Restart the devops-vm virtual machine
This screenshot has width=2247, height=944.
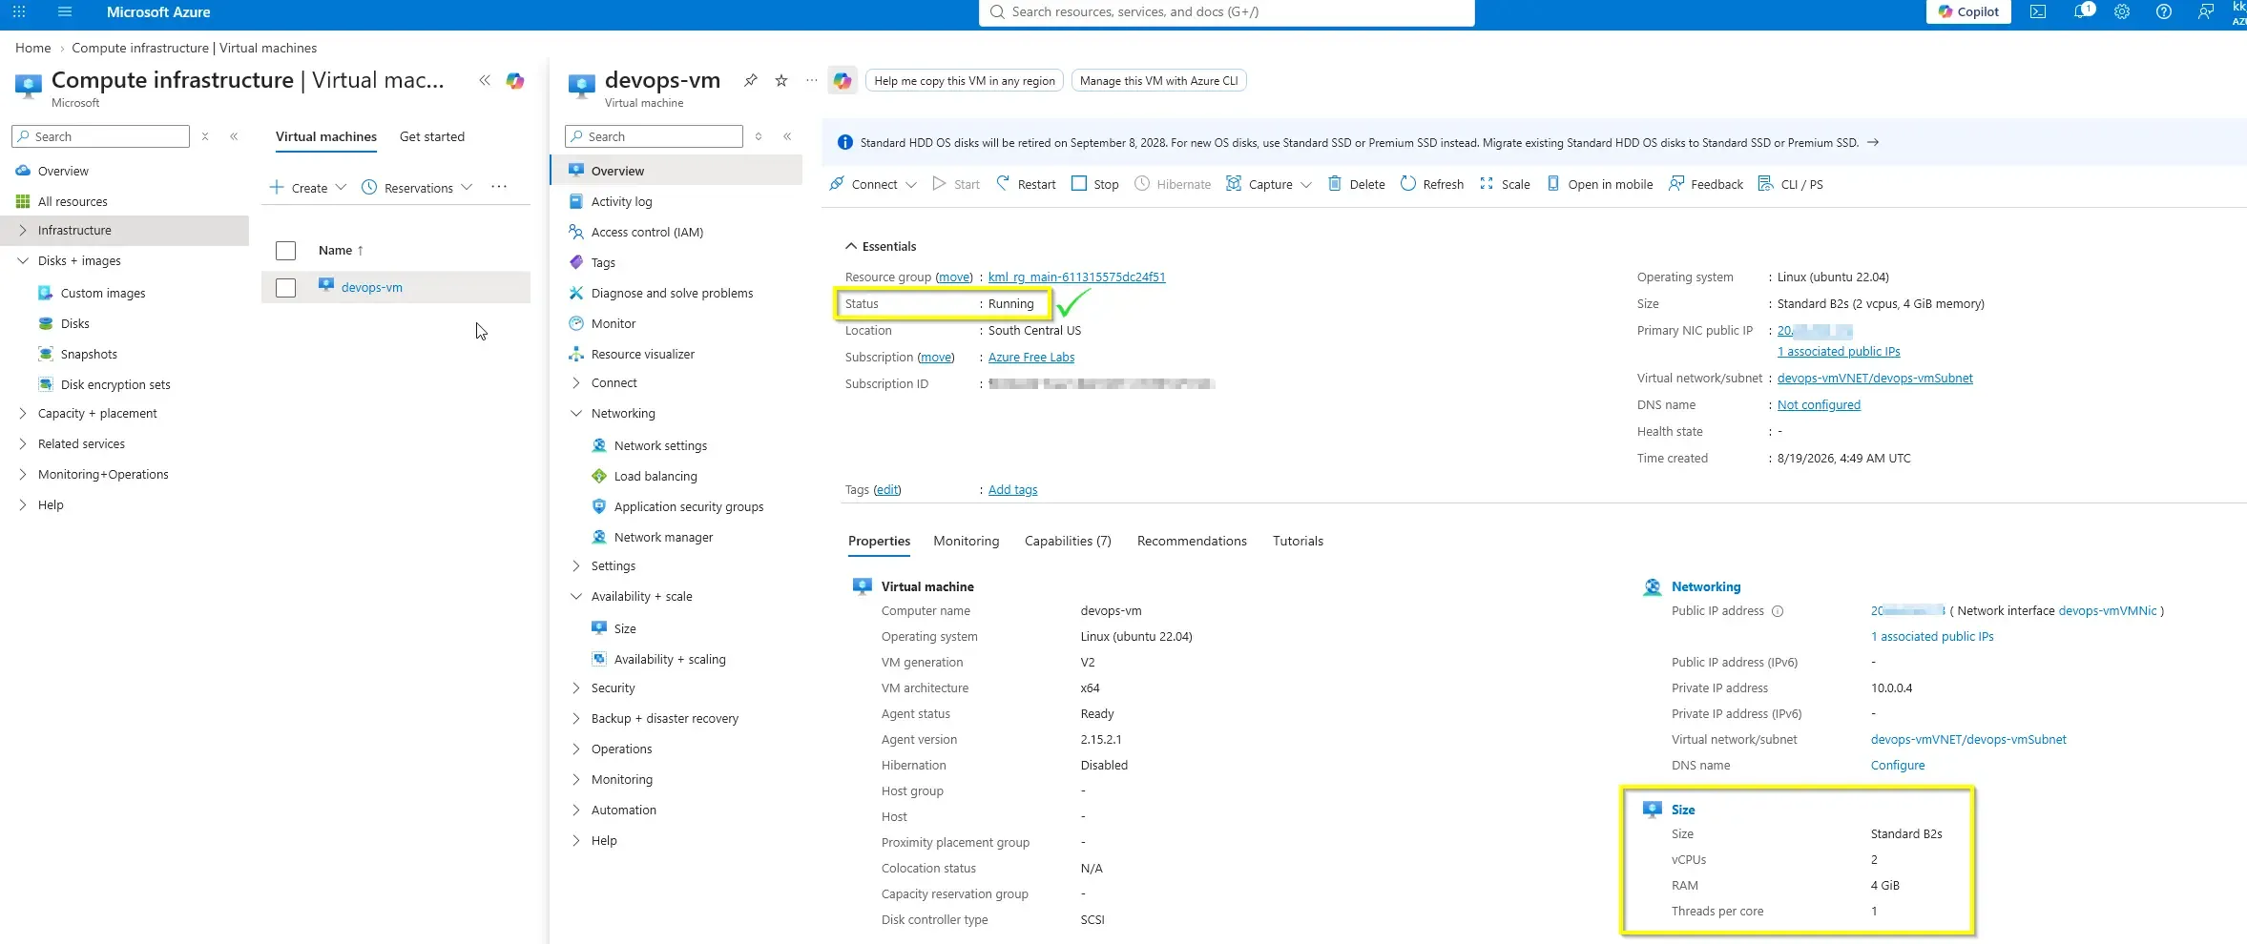pyautogui.click(x=1026, y=184)
